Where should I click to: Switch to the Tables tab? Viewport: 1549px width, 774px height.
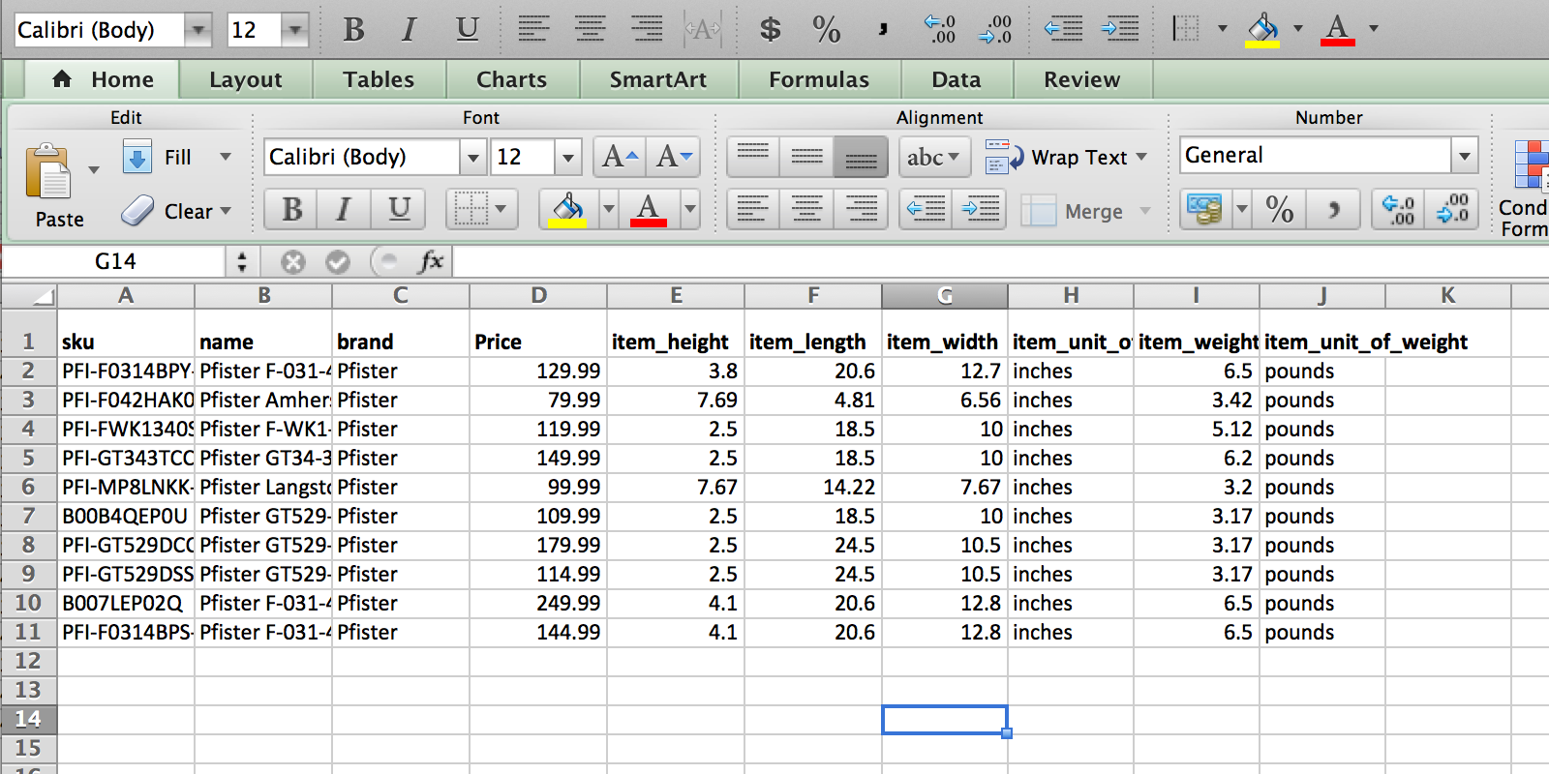(x=379, y=79)
